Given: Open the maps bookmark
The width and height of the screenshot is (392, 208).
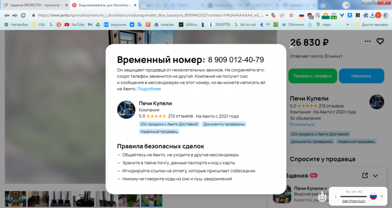Looking at the screenshot, I should point(323,24).
